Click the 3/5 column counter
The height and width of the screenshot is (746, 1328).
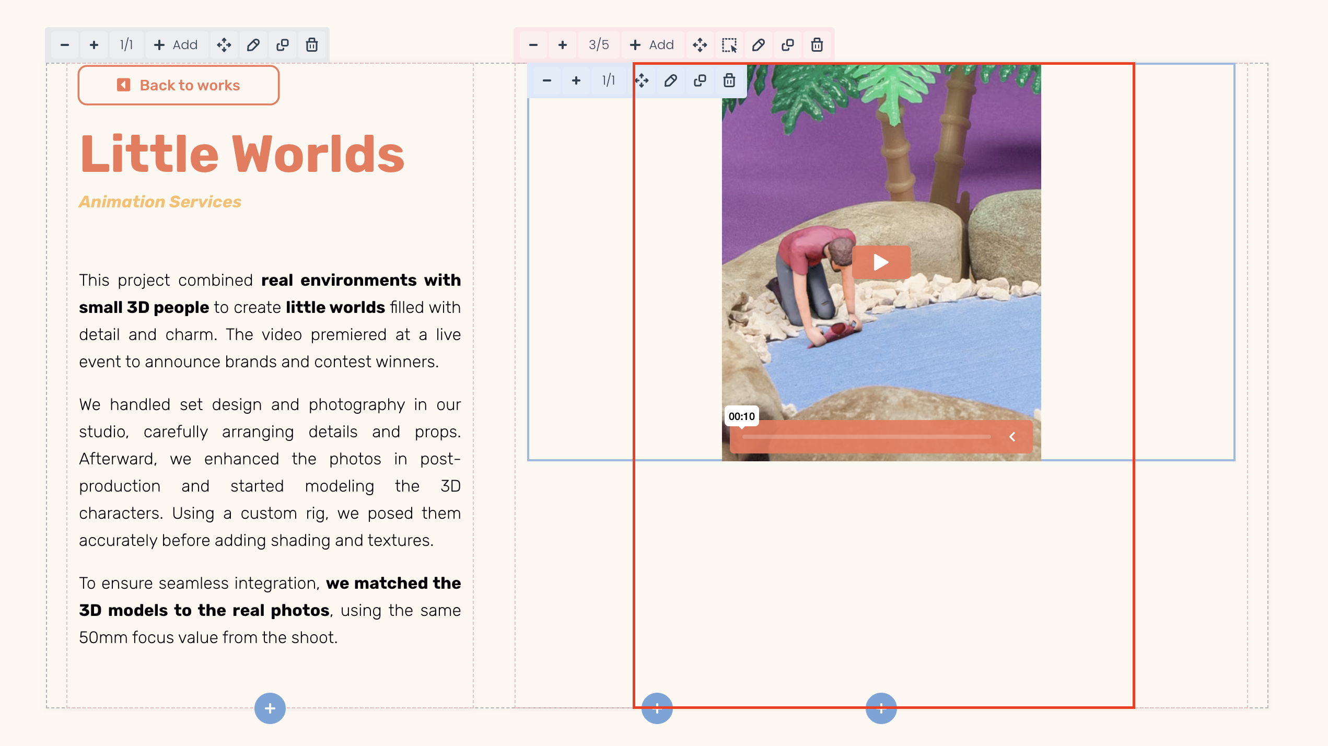[599, 45]
